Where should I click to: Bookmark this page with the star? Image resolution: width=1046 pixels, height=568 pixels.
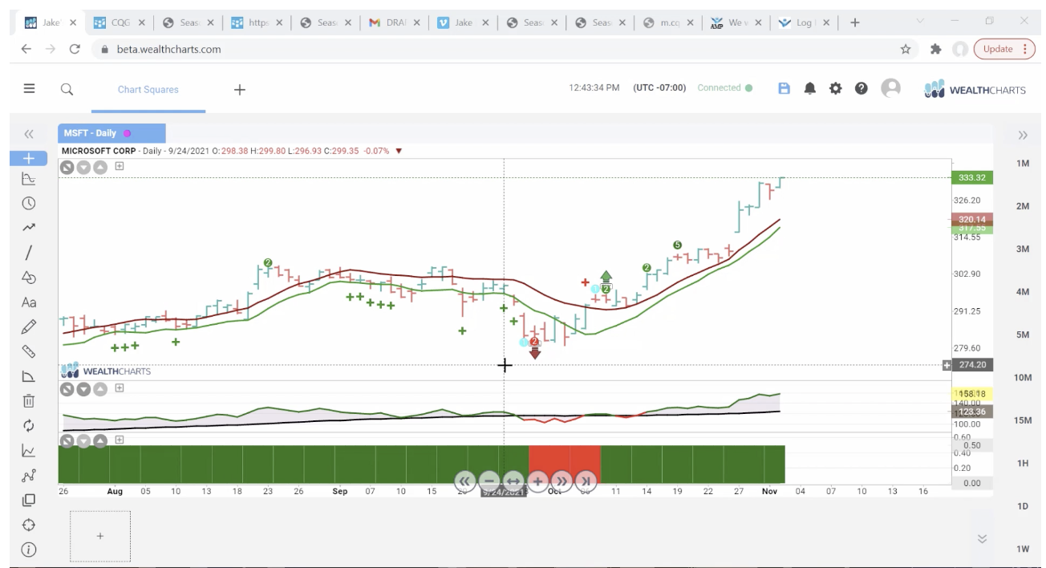[x=906, y=49]
